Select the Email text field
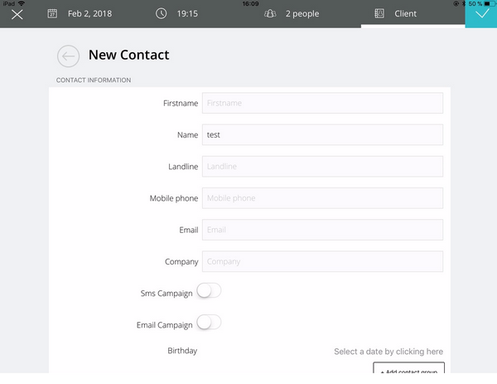 click(x=322, y=230)
